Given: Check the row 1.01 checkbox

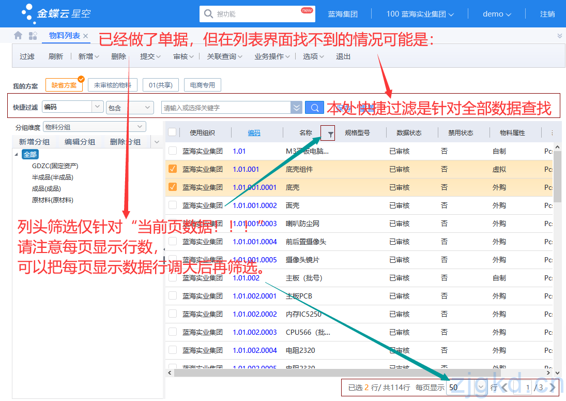Looking at the screenshot, I should 173,151.
